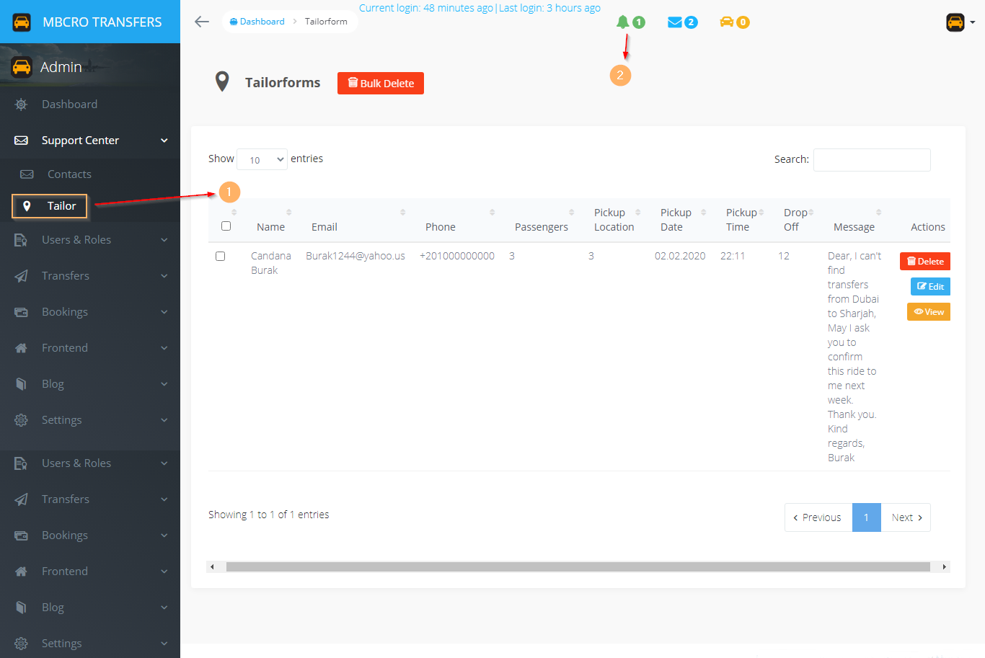Image resolution: width=985 pixels, height=658 pixels.
Task: Sort by Name column arrows
Action: [288, 212]
